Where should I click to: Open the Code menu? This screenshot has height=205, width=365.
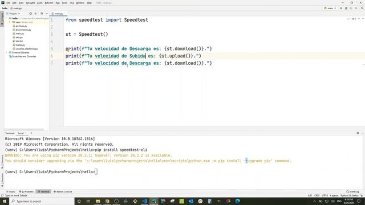coord(40,3)
